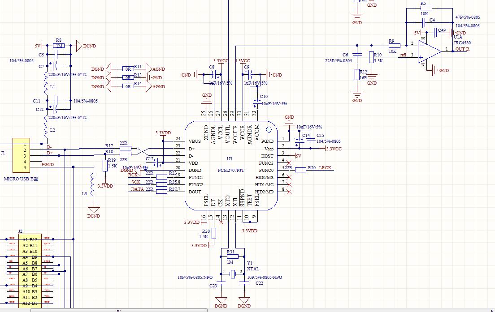
Task: Click the OUT R net label
Action: point(462,49)
